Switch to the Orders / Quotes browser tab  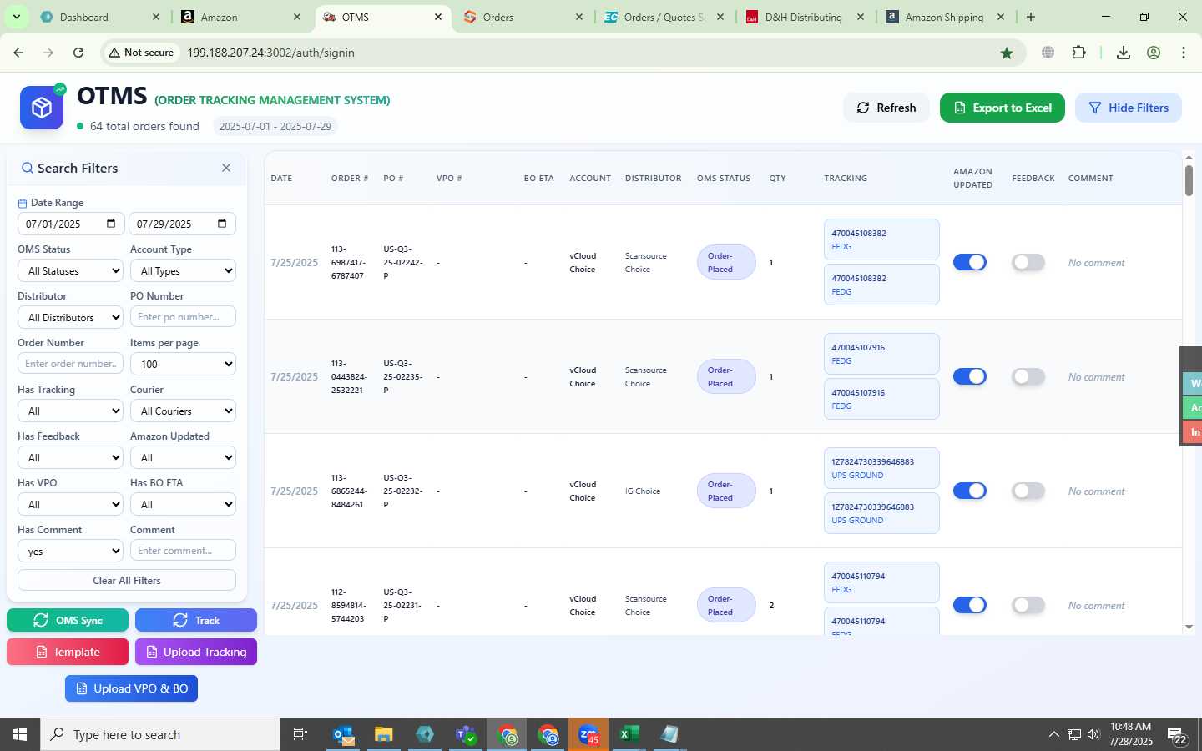pos(664,17)
